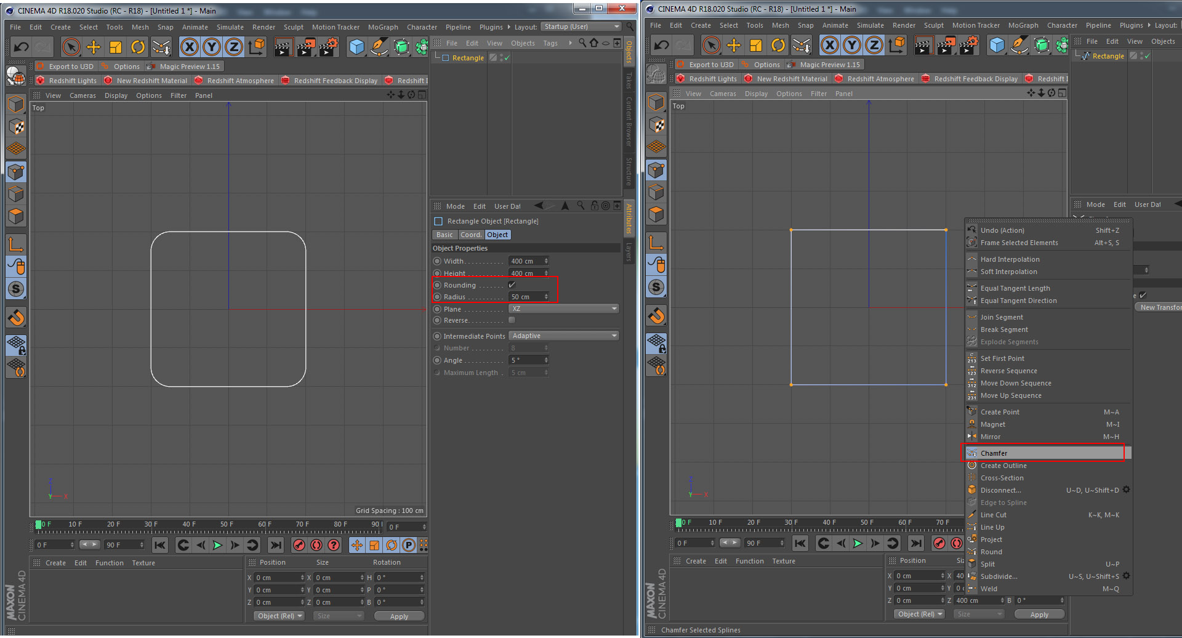Open Cameras menu in left viewport
Viewport: 1182px width, 638px height.
[82, 95]
